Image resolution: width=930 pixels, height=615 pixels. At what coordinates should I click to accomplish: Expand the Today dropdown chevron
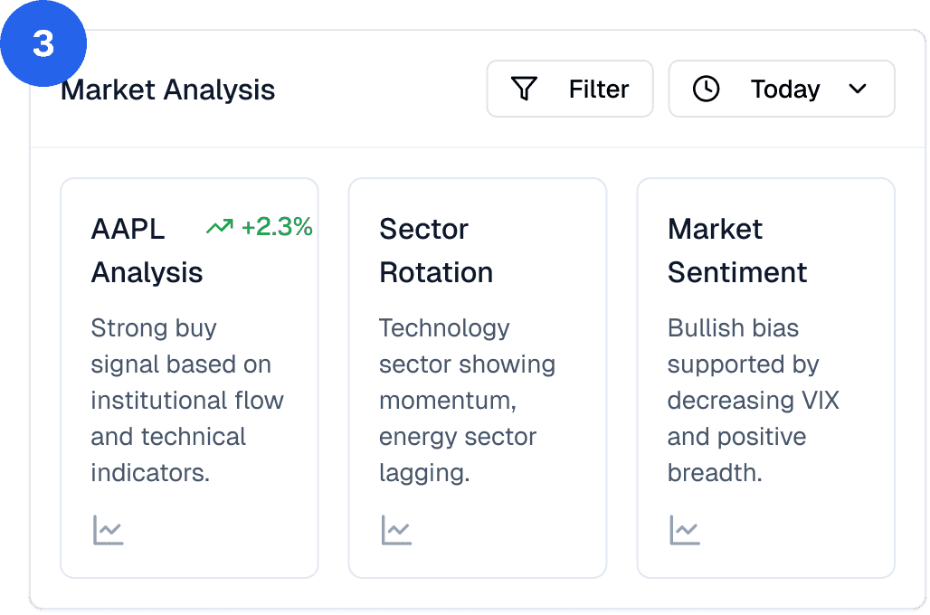tap(857, 89)
